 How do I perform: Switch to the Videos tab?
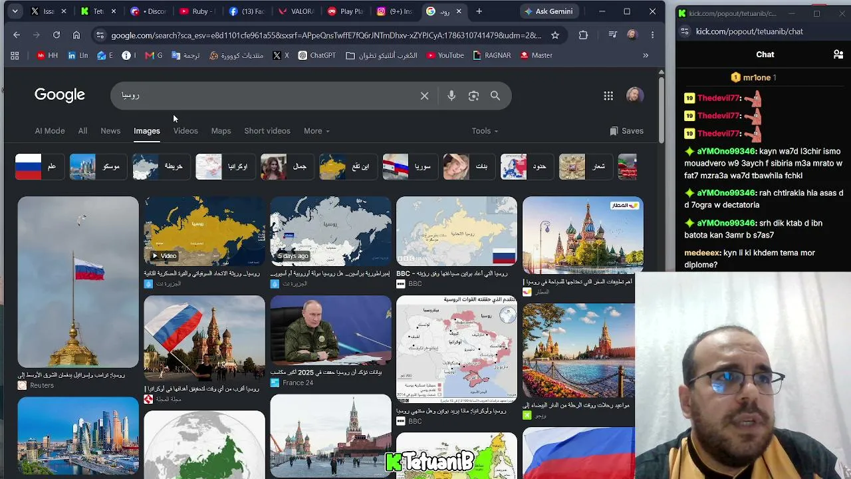[185, 131]
